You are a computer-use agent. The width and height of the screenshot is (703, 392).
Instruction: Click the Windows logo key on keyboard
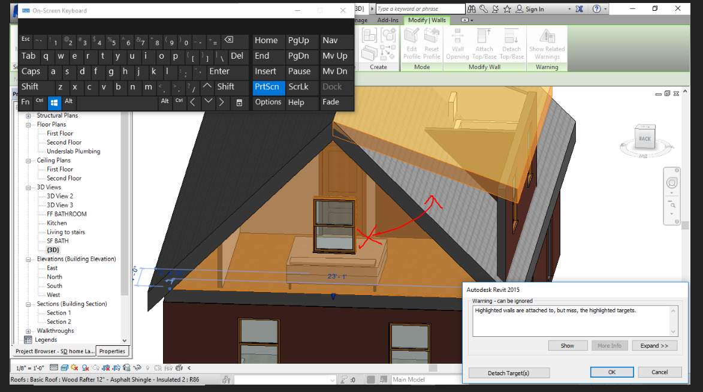54,102
